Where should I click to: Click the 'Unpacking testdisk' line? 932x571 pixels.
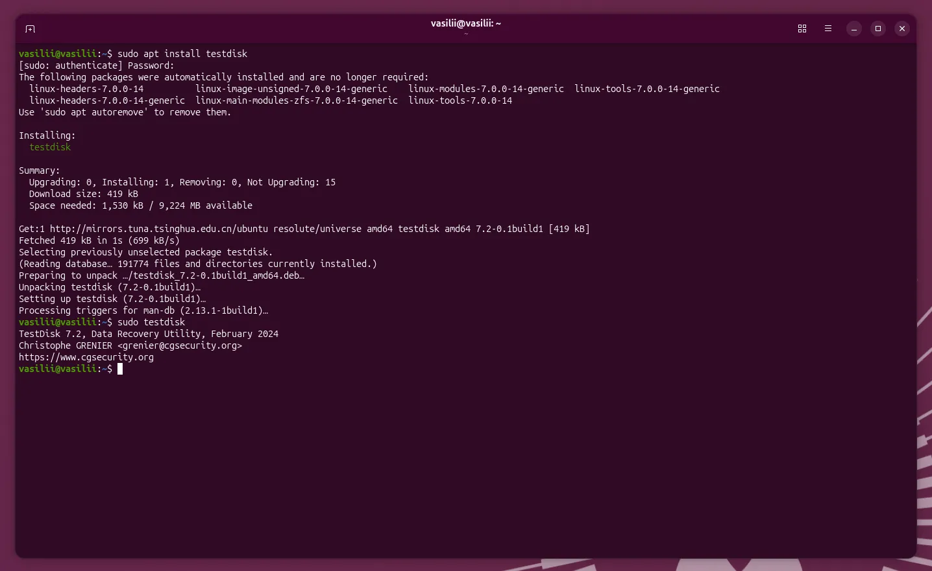[x=110, y=287]
